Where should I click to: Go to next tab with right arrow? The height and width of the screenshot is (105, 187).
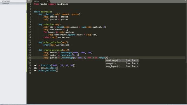point(30,1)
